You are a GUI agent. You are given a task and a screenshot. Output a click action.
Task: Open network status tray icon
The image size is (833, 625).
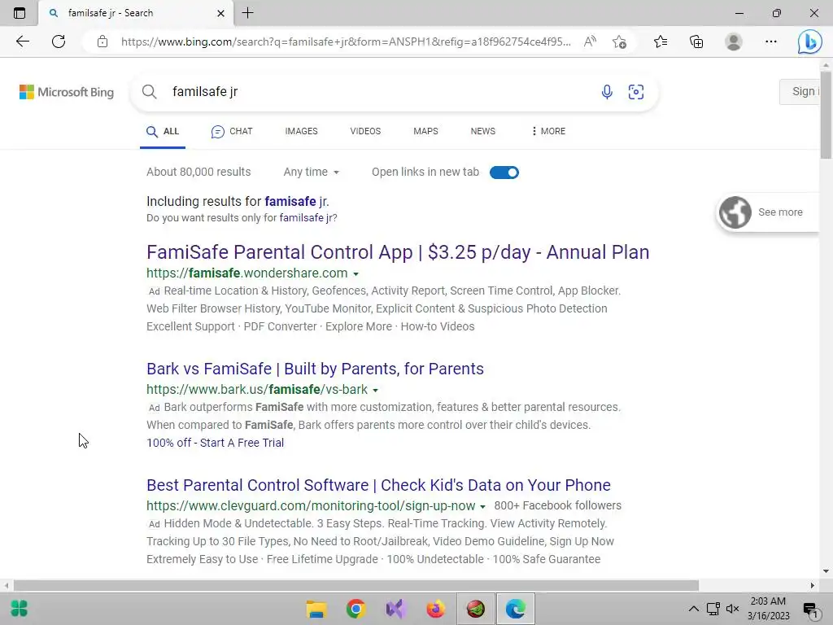pos(713,609)
